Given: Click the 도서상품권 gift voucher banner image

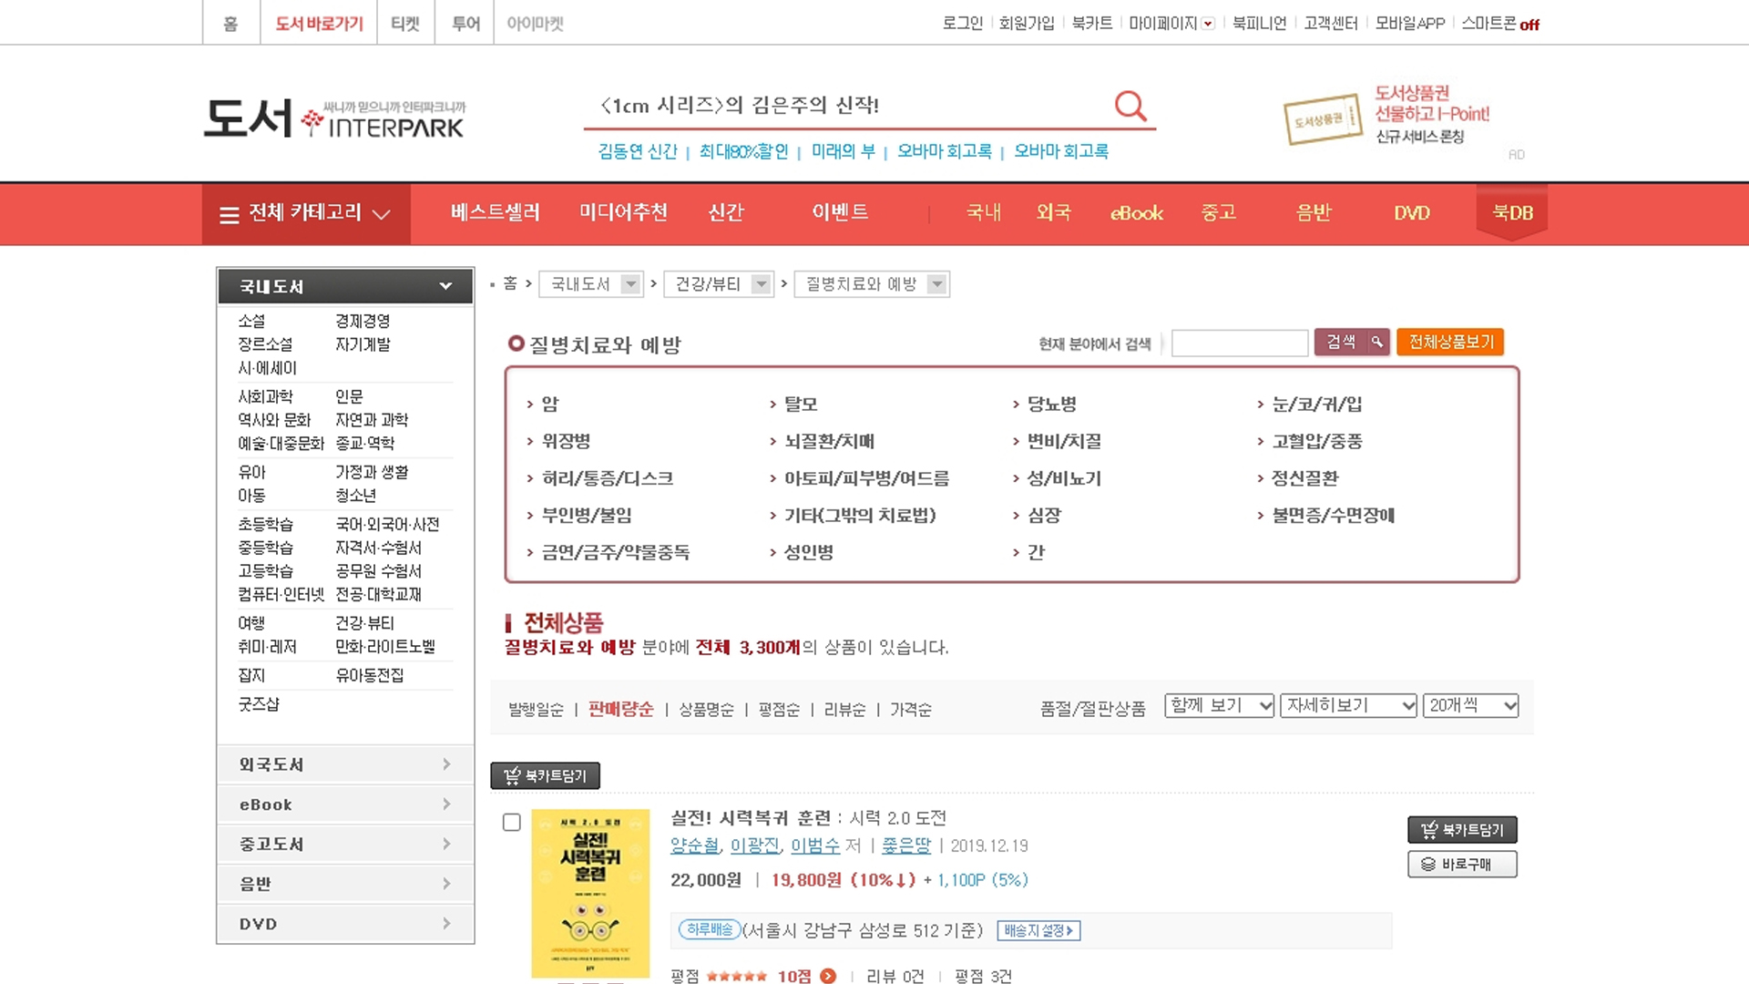Looking at the screenshot, I should coord(1322,118).
